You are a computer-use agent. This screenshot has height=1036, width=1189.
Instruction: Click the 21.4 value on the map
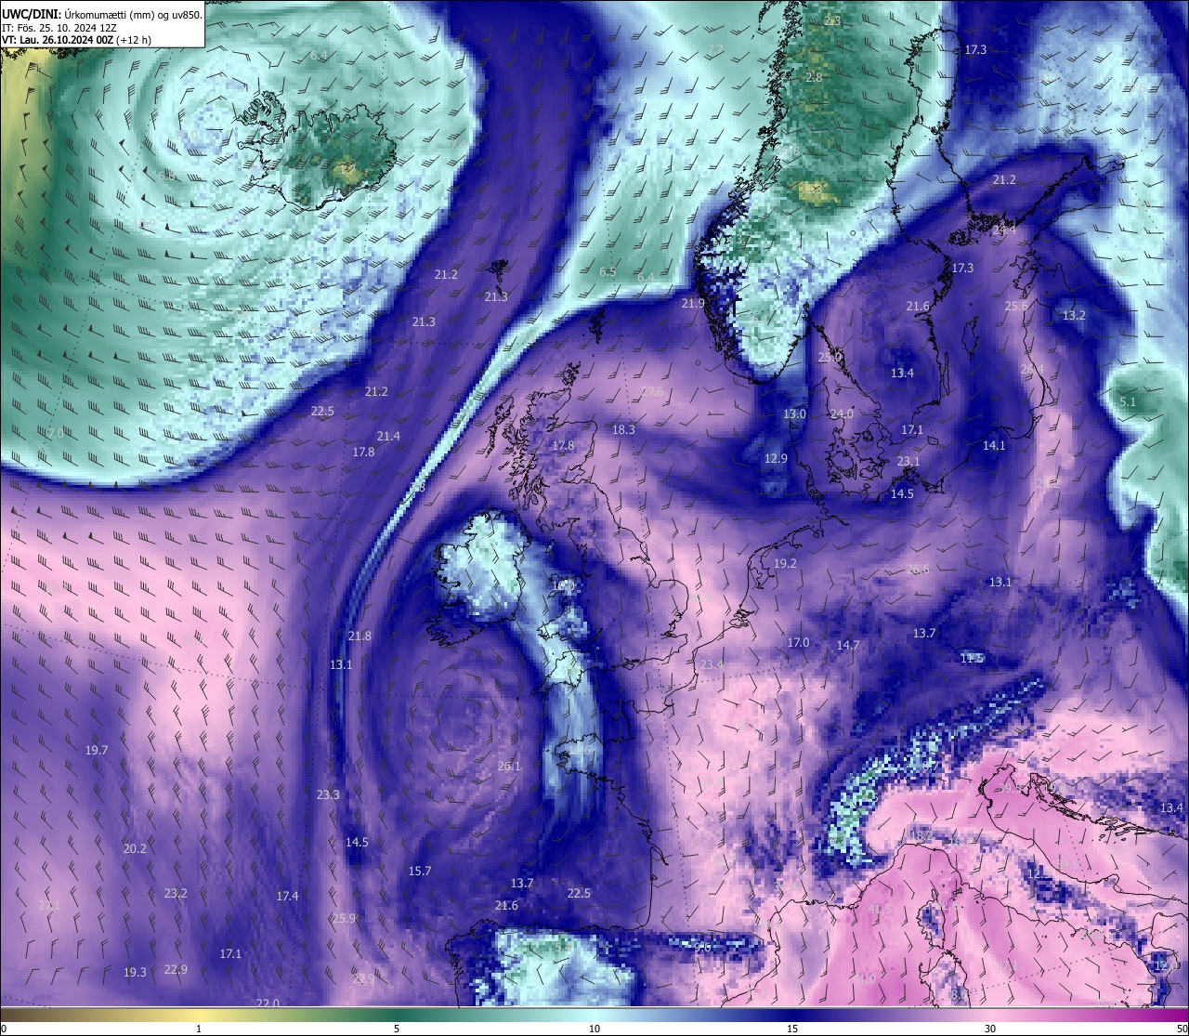(388, 436)
